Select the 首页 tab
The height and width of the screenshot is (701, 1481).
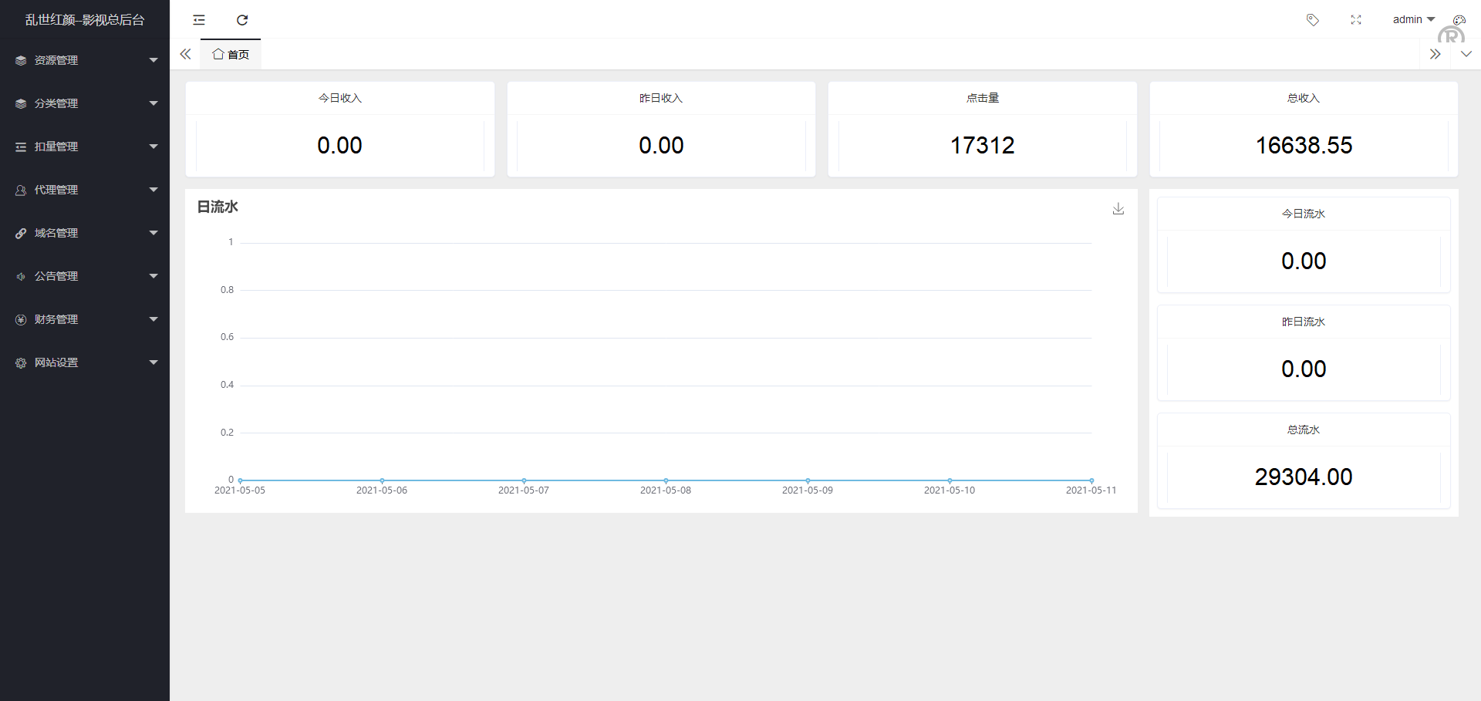pyautogui.click(x=231, y=55)
